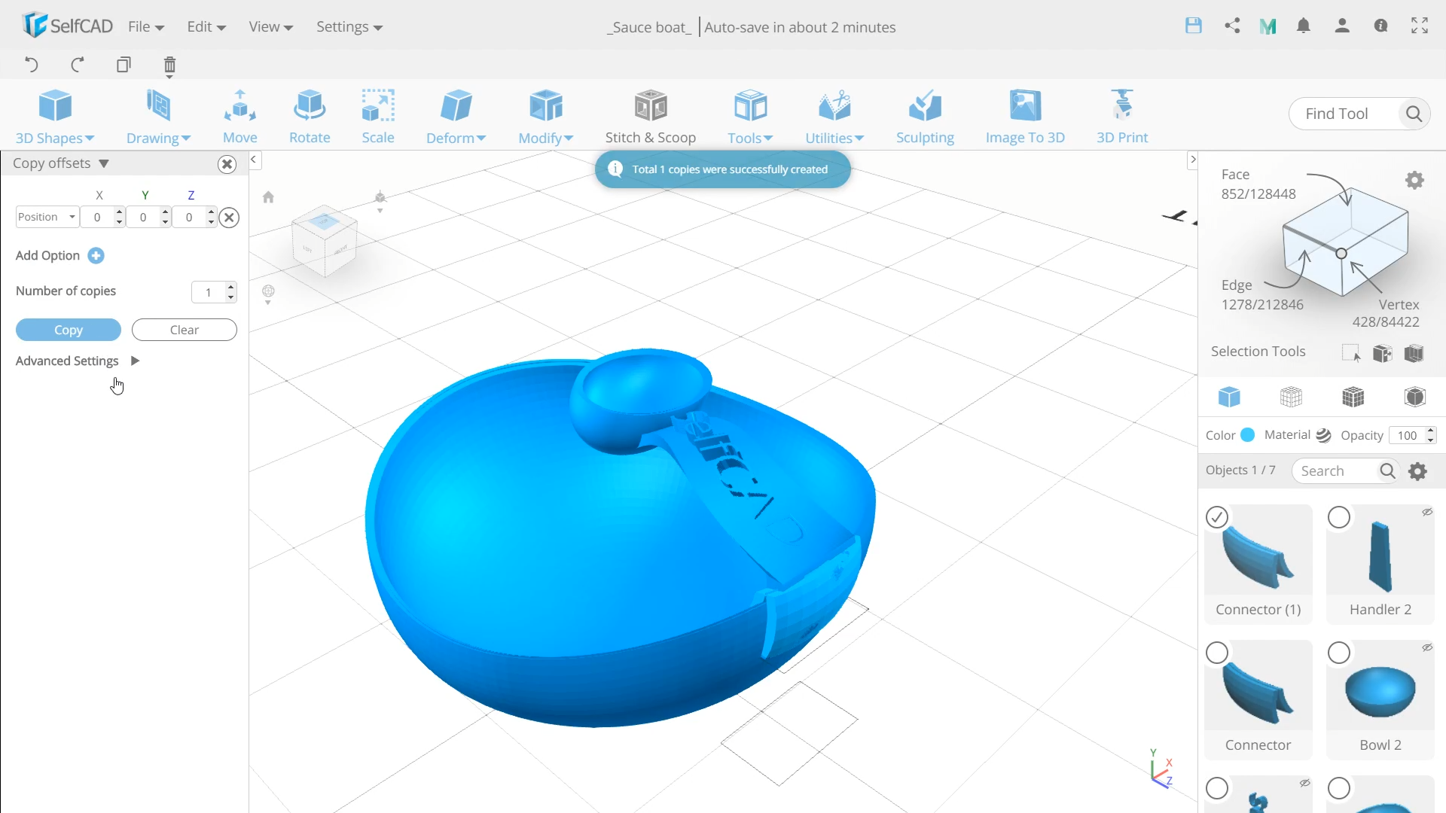The width and height of the screenshot is (1446, 813).
Task: Open the Utilities dropdown
Action: click(x=834, y=117)
